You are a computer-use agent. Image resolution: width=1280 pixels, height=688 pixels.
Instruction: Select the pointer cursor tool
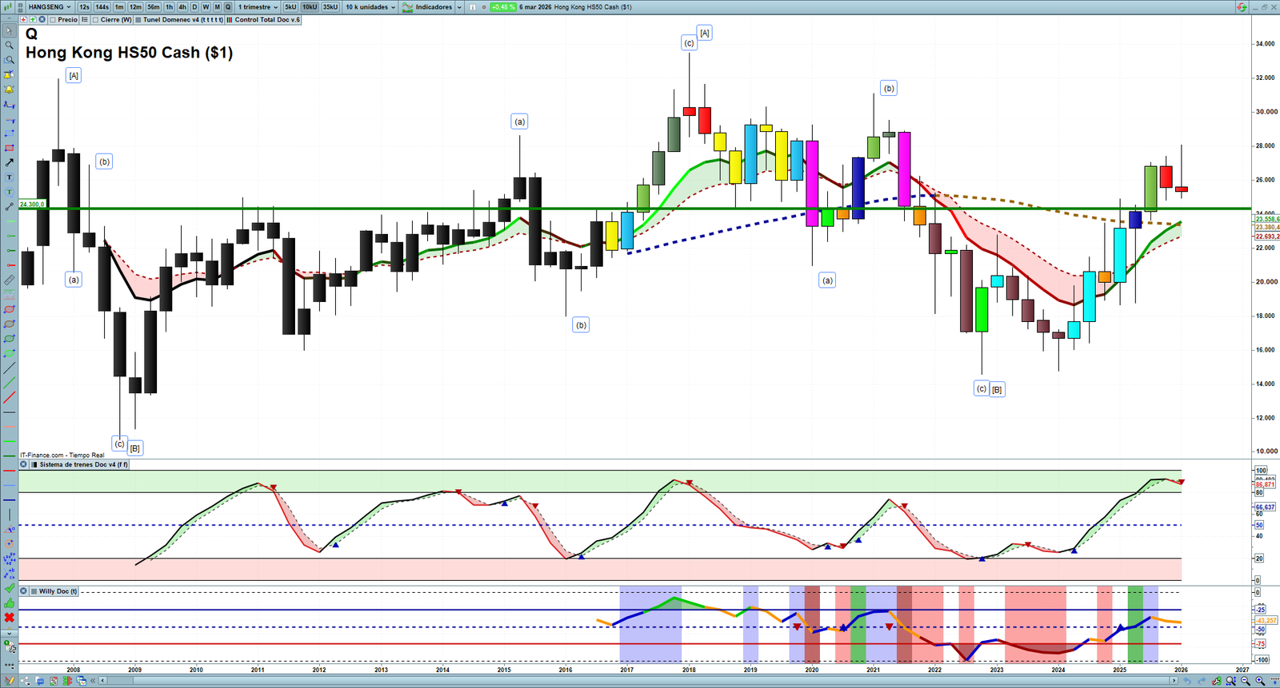(9, 31)
